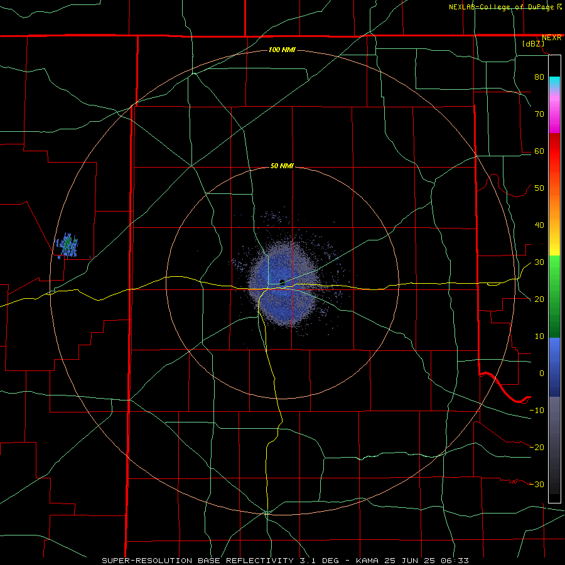Viewport: 565px width, 565px height.
Task: Pick the green segment of the color bar
Action: click(554, 296)
